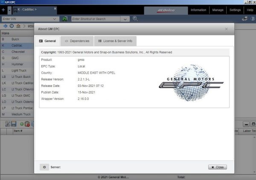Open the blue help question icon
This screenshot has height=180, width=256.
253,19
